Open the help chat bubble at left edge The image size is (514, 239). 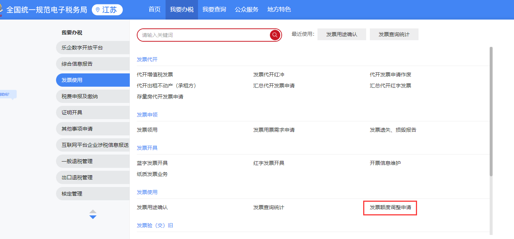[7, 95]
